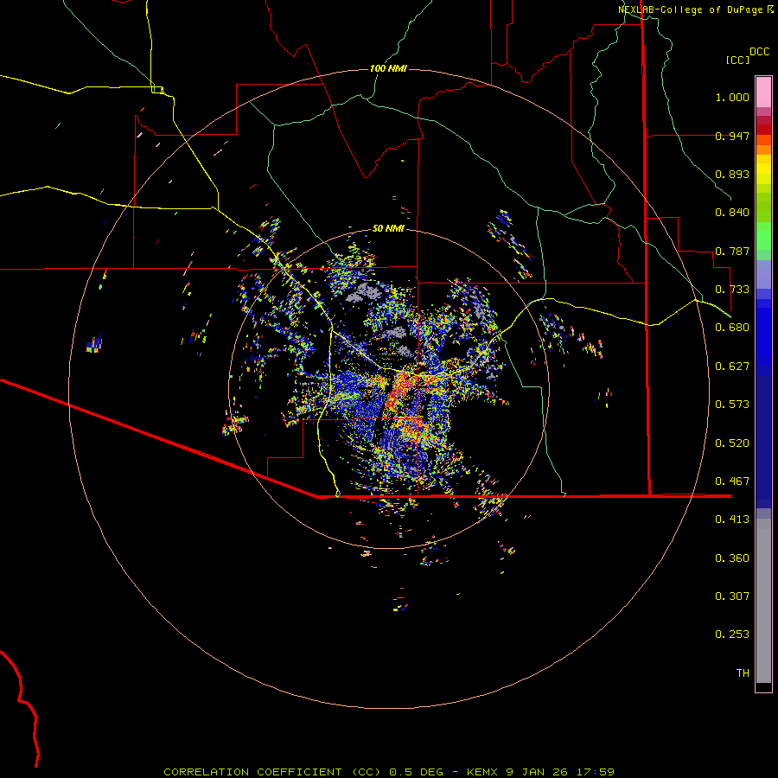778x778 pixels.
Task: Select the 0.253 scale value
Action: tap(732, 635)
